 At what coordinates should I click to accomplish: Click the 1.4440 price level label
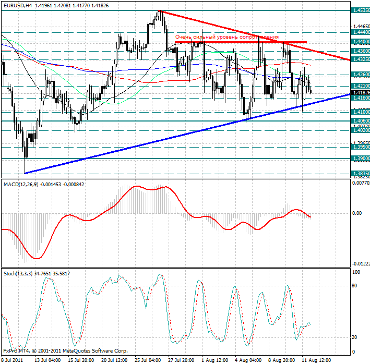coord(361,32)
